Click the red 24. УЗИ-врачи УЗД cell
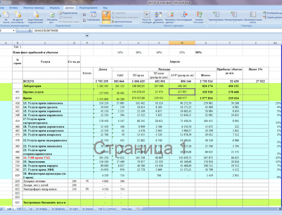This screenshot has width=282, height=215. [x=45, y=158]
